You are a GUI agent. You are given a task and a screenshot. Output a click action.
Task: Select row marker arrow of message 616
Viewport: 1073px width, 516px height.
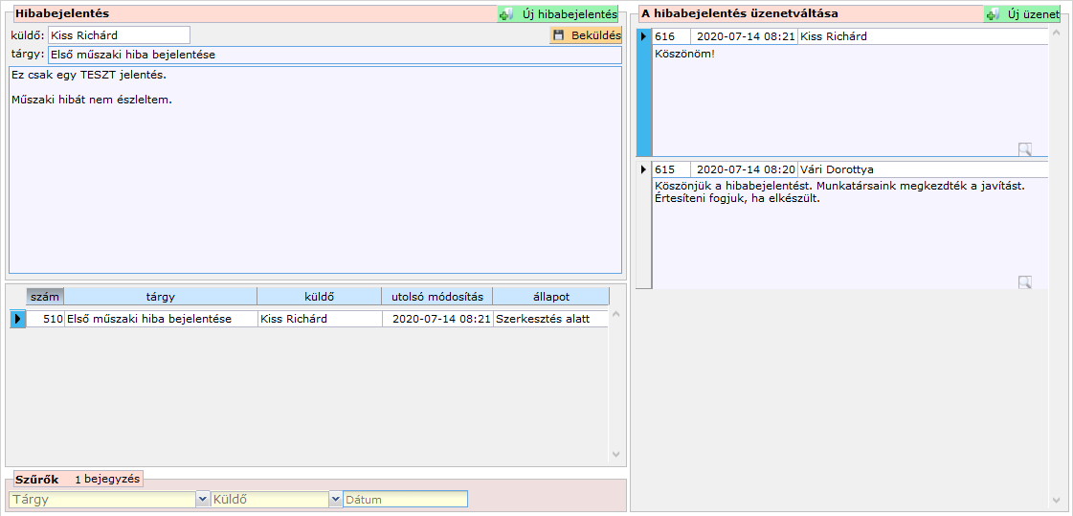click(643, 36)
